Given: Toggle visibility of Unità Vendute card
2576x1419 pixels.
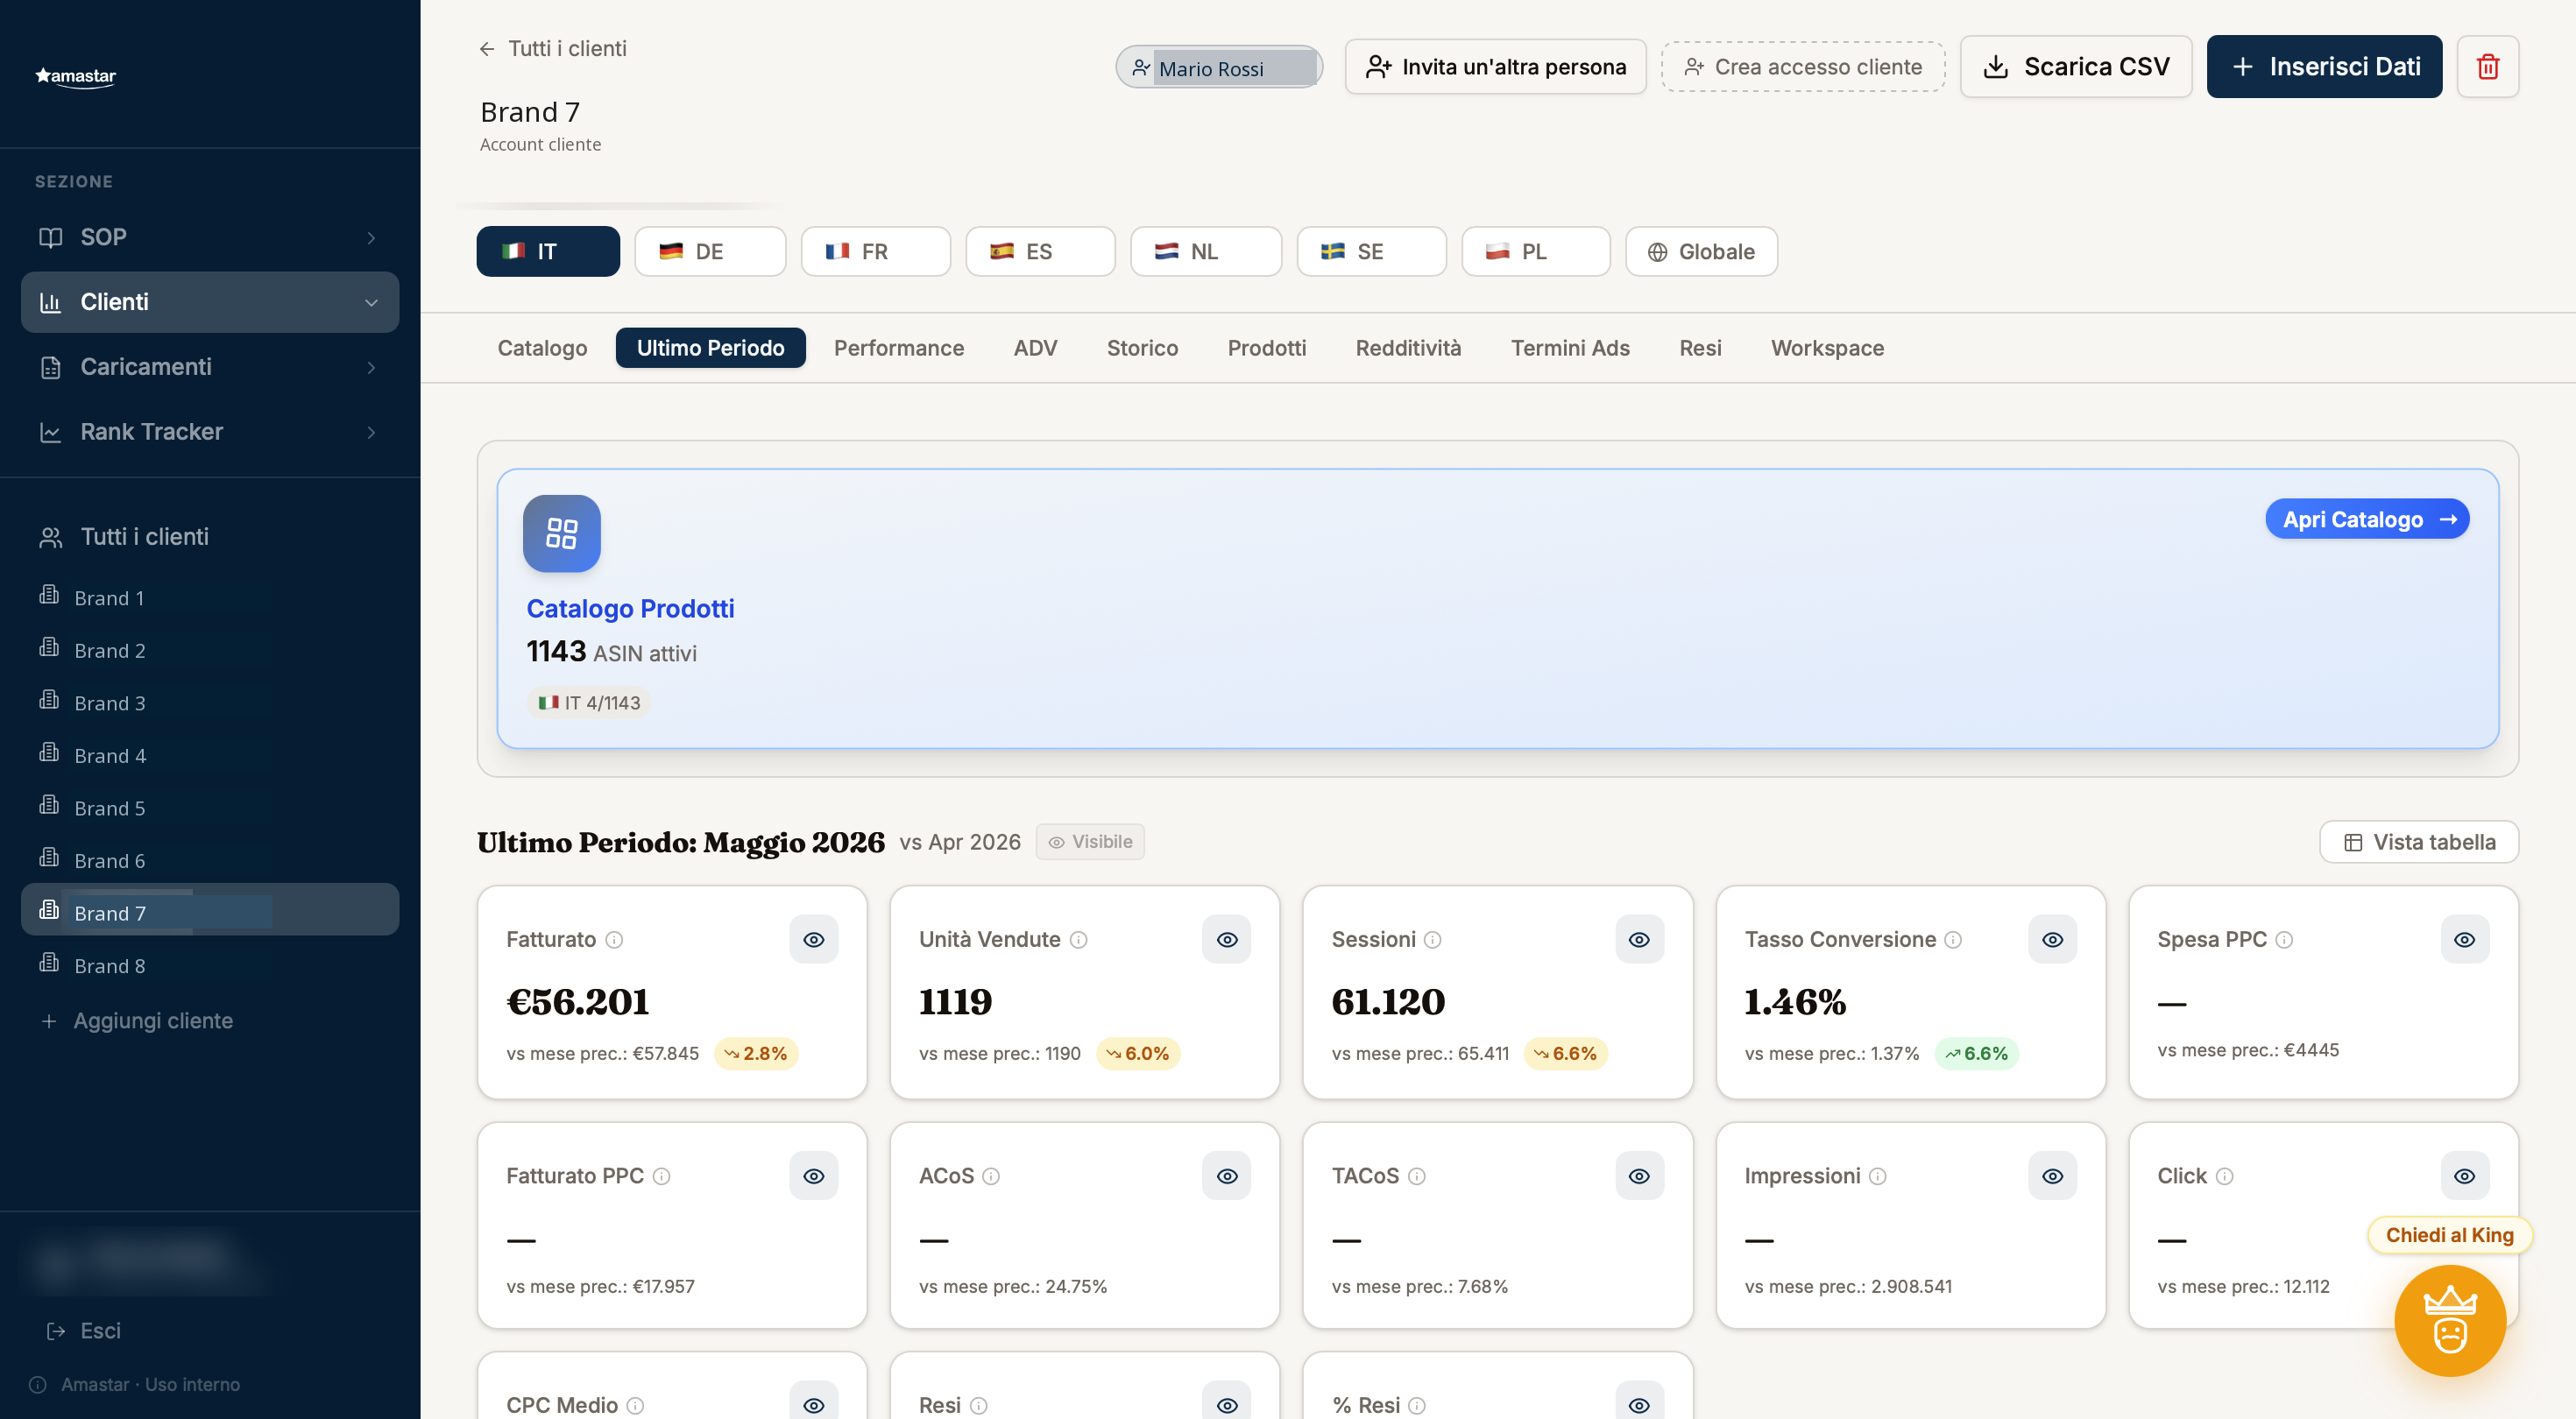Looking at the screenshot, I should 1226,940.
